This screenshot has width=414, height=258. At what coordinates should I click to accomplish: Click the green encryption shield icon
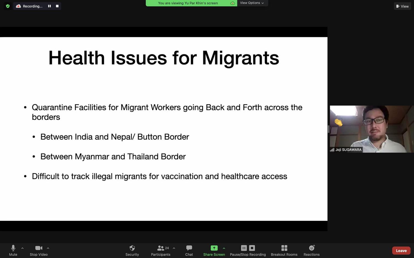point(8,6)
